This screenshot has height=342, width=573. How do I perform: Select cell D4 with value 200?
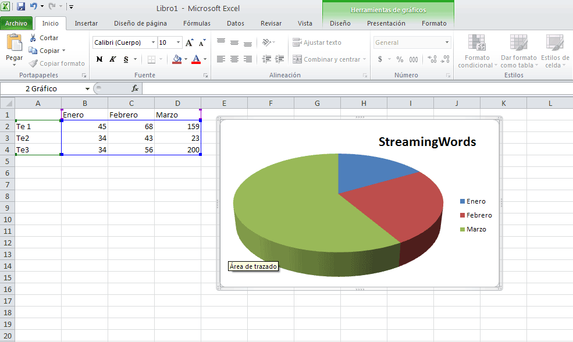point(177,150)
